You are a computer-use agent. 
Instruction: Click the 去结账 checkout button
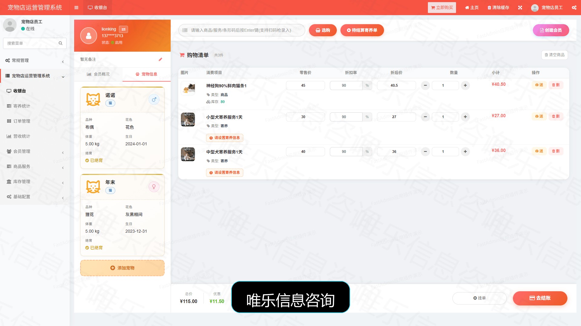(x=540, y=298)
